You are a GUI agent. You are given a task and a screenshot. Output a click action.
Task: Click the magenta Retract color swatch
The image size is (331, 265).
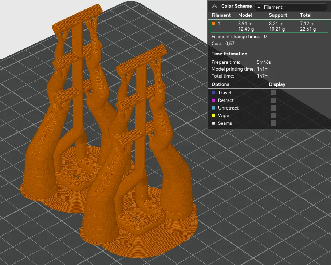pos(214,100)
